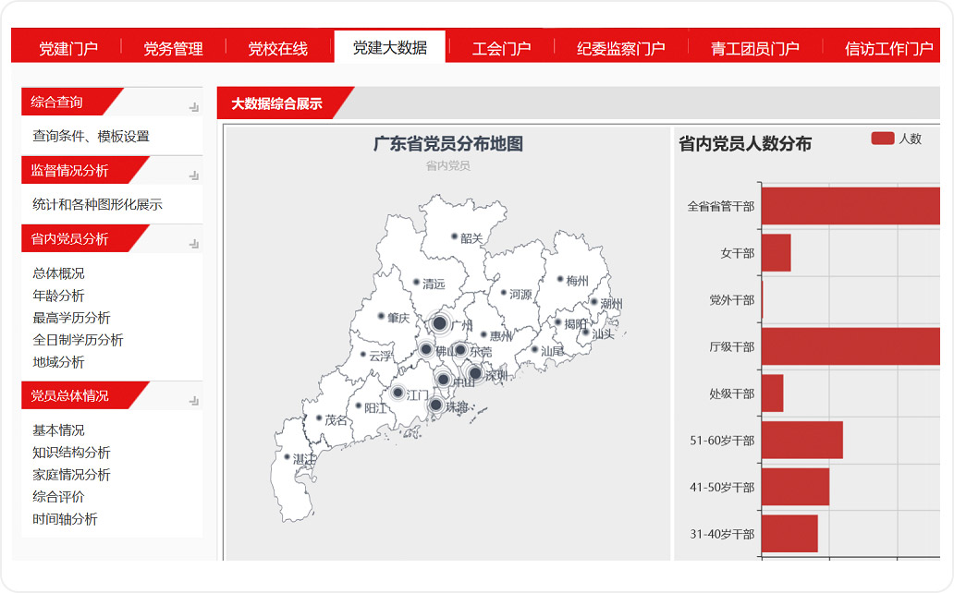Collapse the 党员总体情况 section arrow

pos(194,401)
